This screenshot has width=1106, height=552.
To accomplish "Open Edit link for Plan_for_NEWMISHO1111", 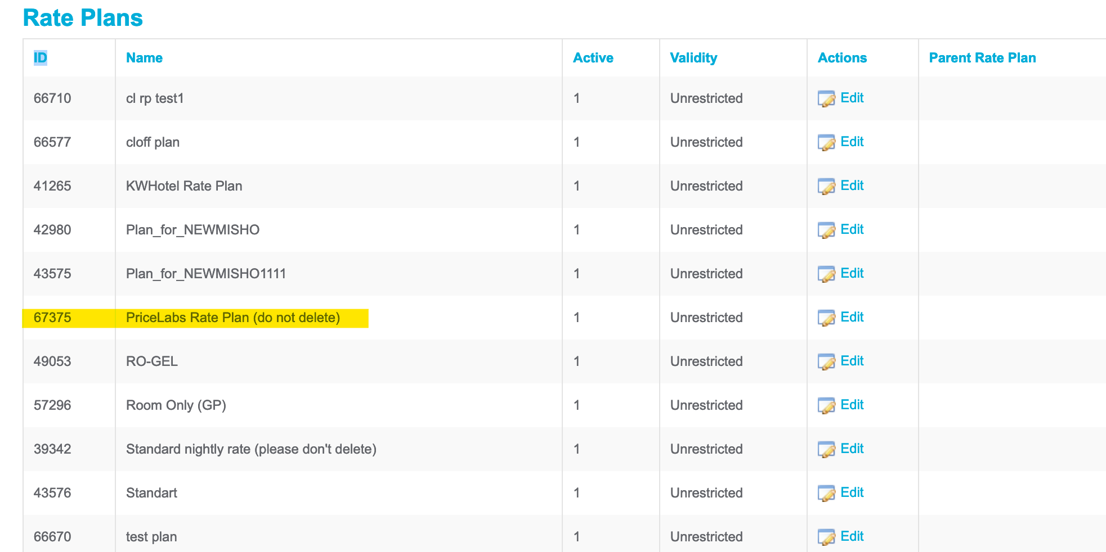I will [x=852, y=273].
